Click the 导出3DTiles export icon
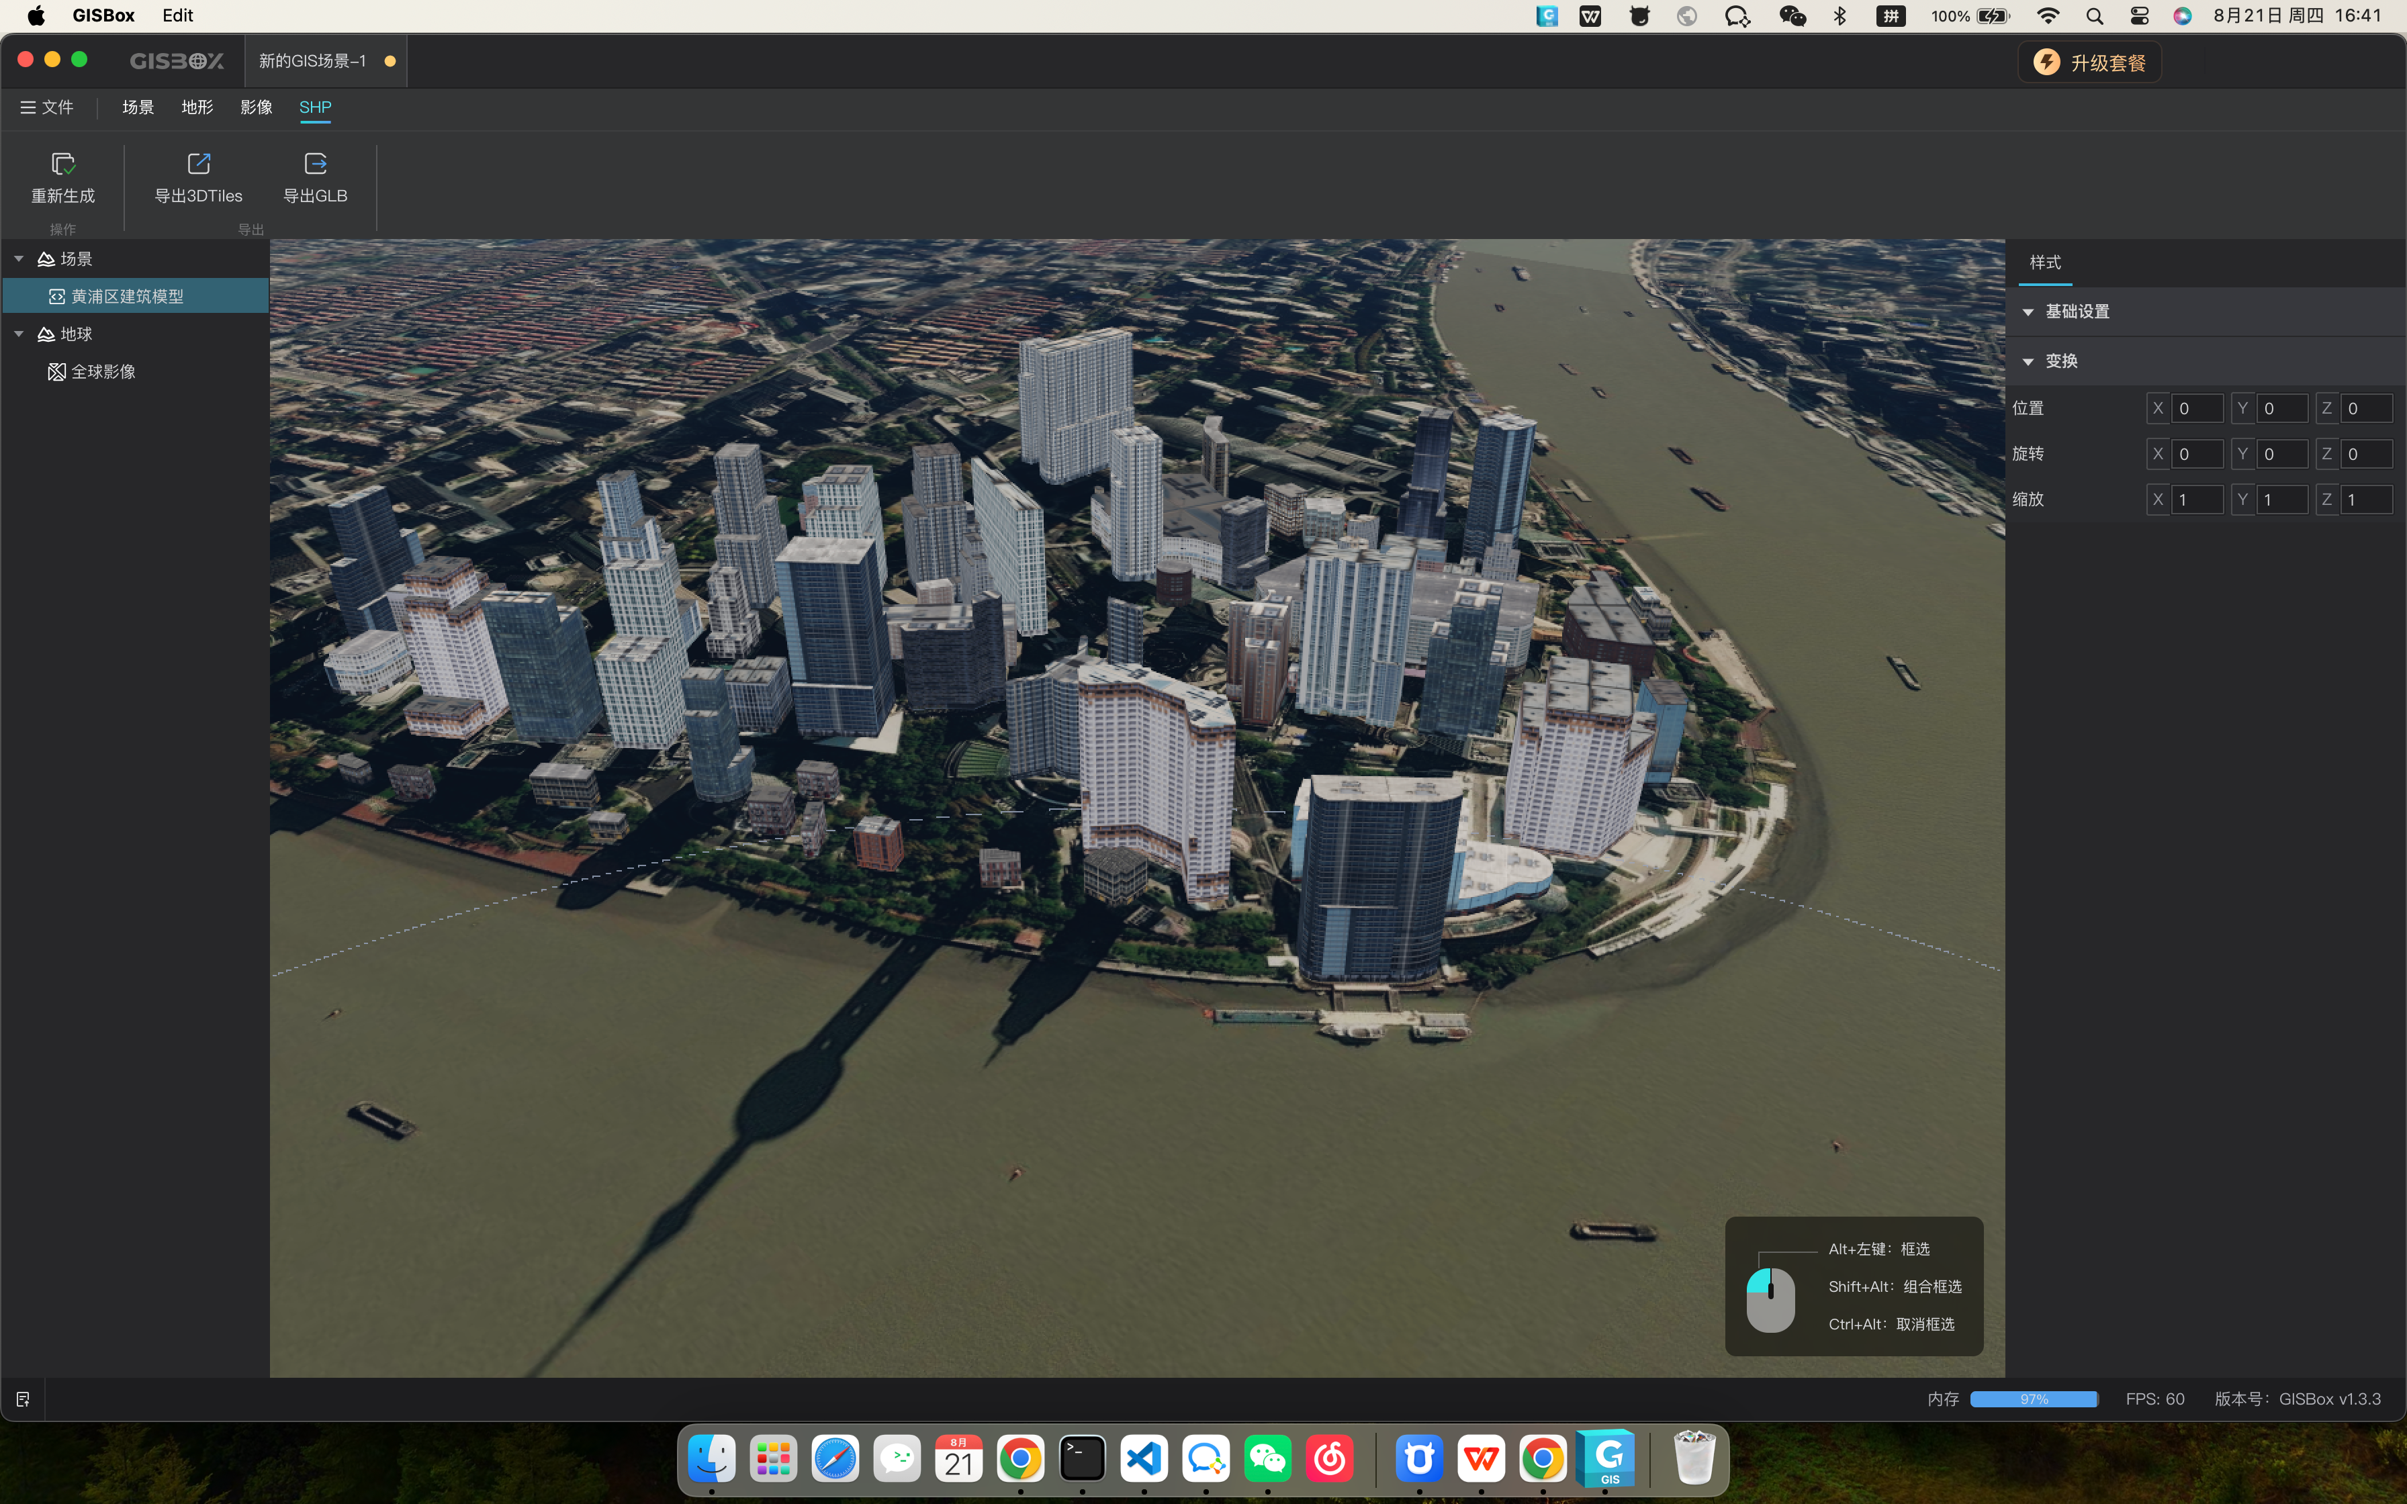The width and height of the screenshot is (2407, 1504). coord(198,163)
